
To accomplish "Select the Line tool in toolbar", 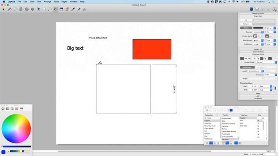I will tap(10, 9).
